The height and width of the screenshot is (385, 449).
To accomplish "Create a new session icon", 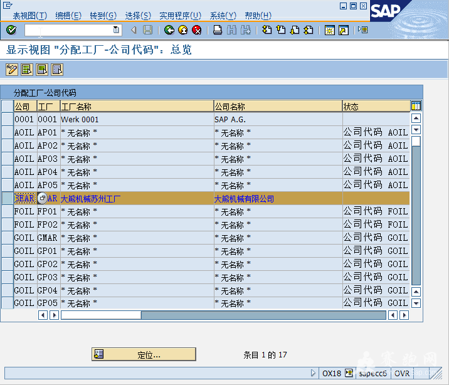I will 330,29.
